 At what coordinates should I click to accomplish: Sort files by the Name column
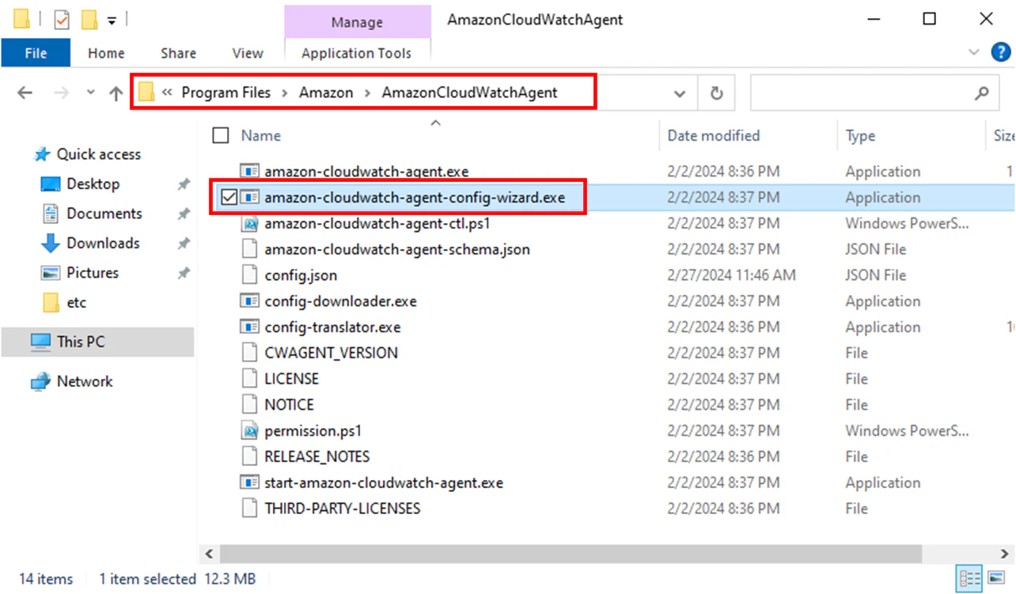(x=260, y=136)
